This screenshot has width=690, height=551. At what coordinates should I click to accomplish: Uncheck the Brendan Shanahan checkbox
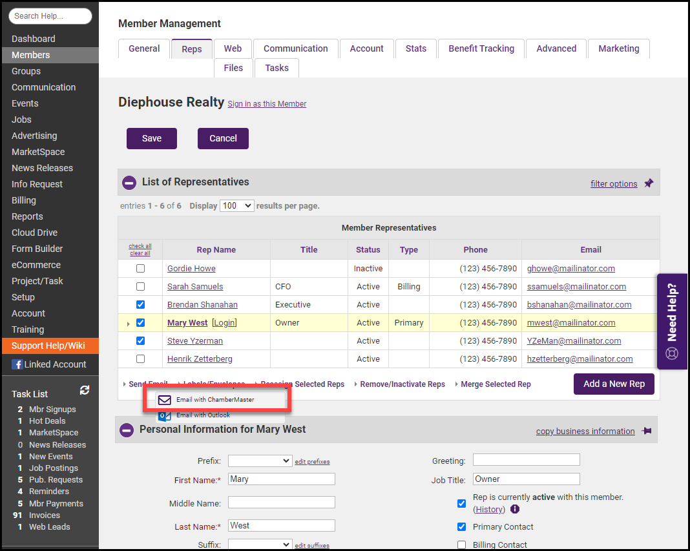140,305
